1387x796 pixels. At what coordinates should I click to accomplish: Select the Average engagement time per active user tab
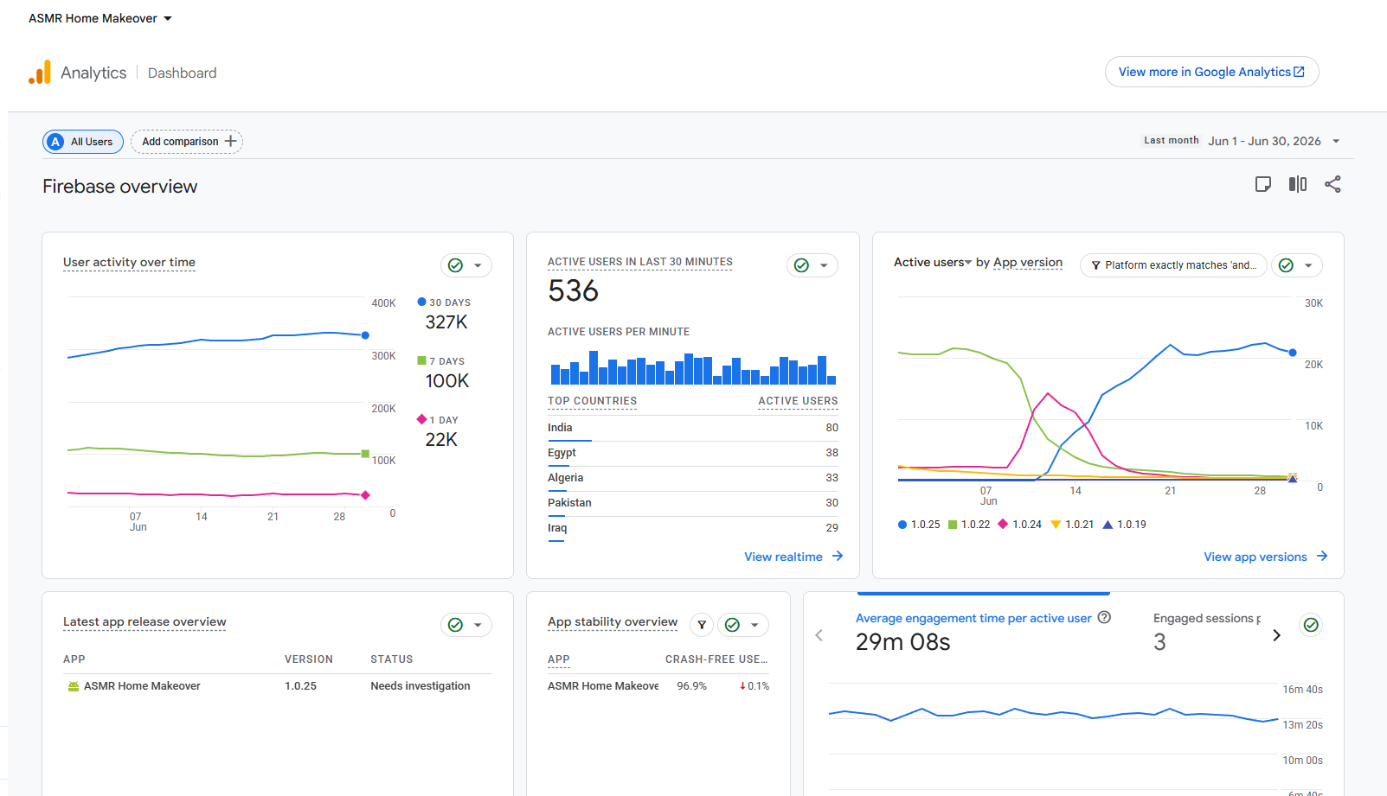click(983, 633)
